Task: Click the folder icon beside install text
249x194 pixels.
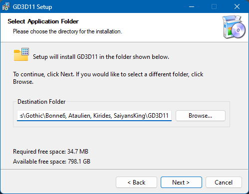Action: [21, 54]
